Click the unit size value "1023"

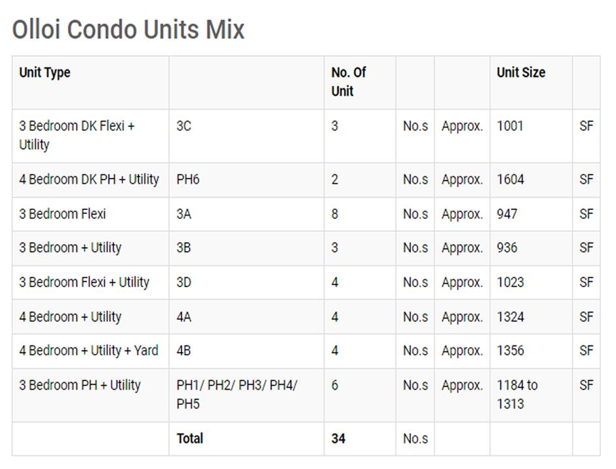(510, 283)
